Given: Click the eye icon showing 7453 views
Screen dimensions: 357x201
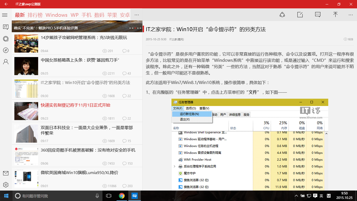Looking at the screenshot, I should click(105, 164).
